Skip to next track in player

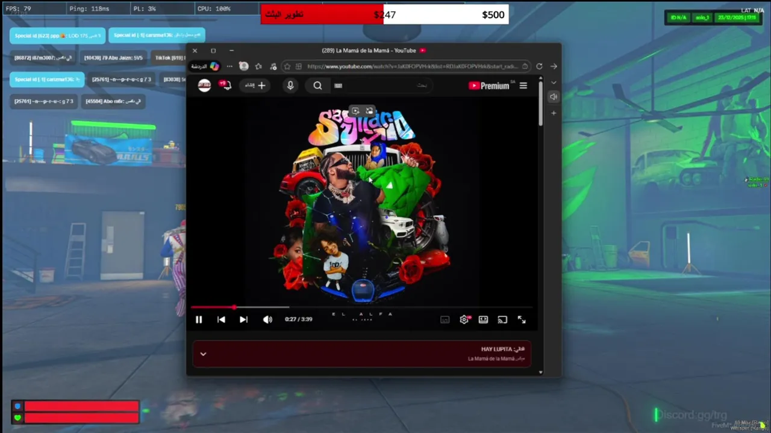coord(243,319)
